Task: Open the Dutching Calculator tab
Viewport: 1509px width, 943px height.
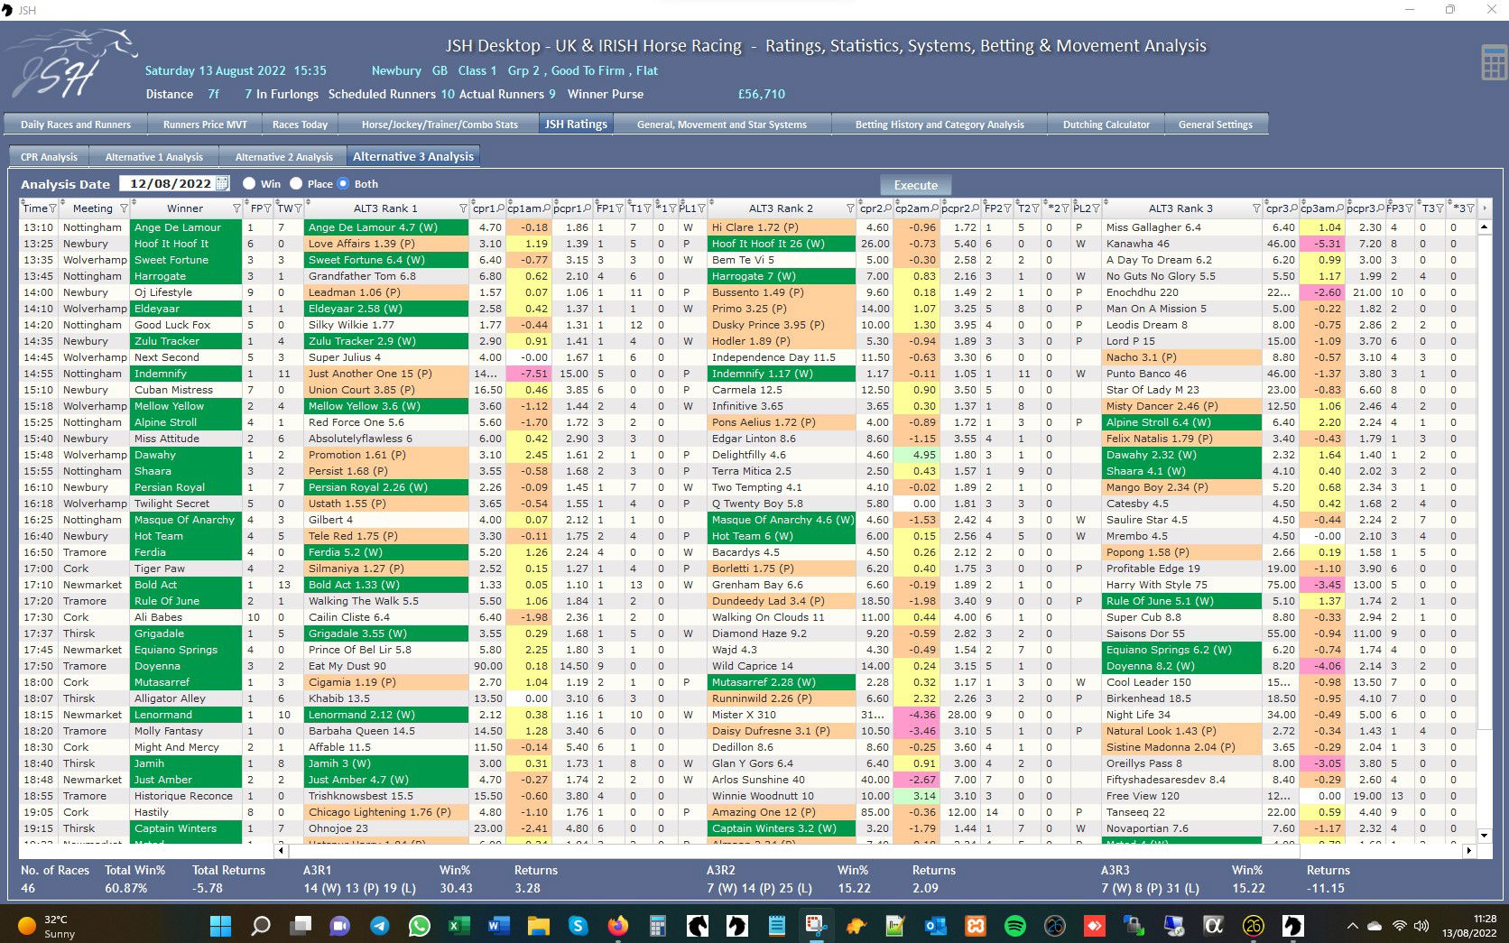Action: click(1106, 125)
